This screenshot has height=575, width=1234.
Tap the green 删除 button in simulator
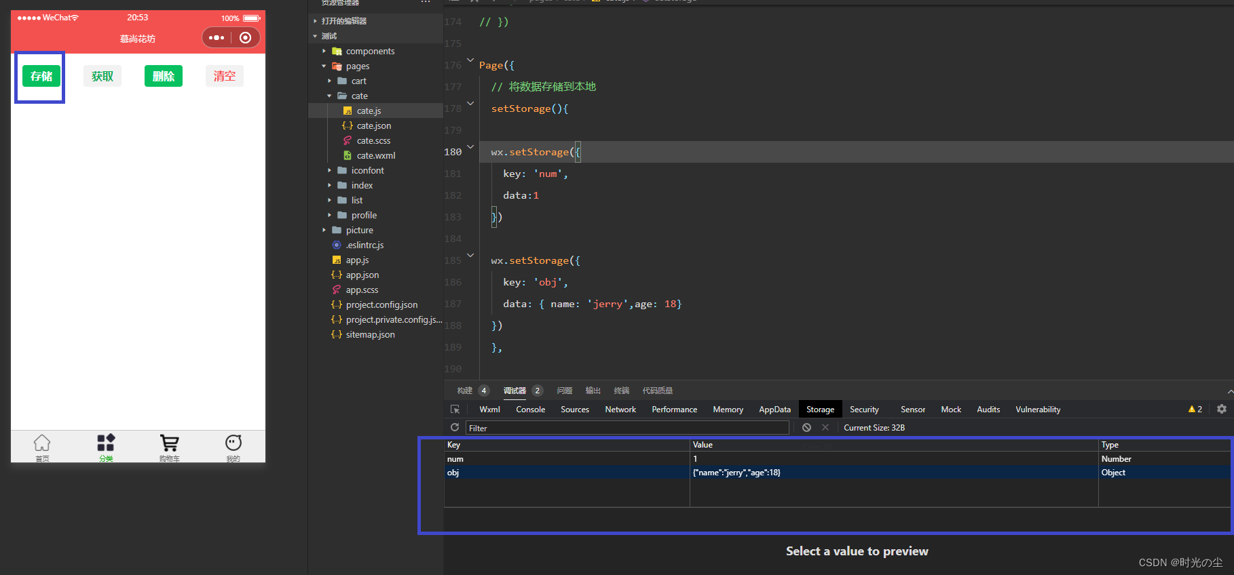(164, 76)
